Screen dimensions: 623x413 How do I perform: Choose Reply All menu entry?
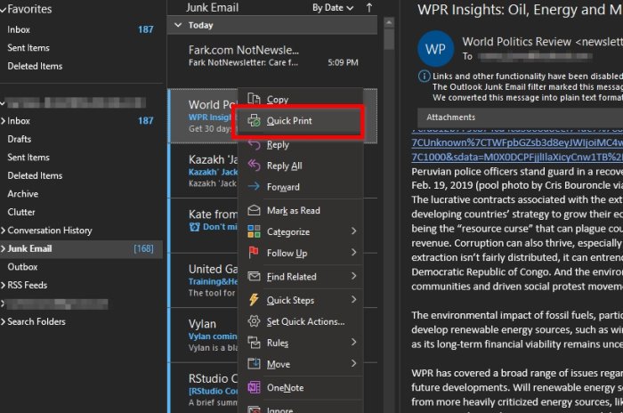(301, 166)
